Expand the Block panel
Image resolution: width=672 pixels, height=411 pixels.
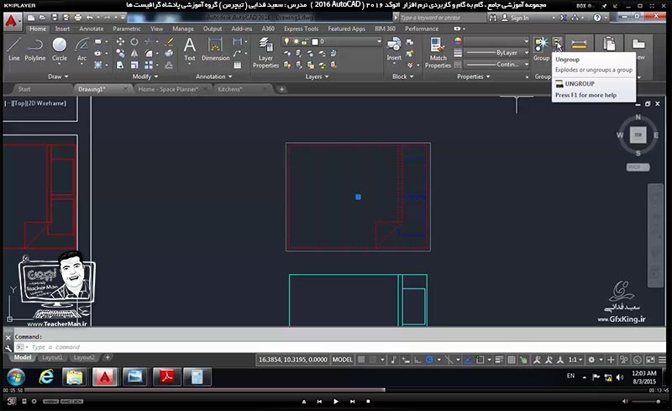403,76
